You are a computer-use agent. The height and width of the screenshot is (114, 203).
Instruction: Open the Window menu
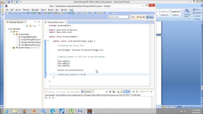pos(64,10)
